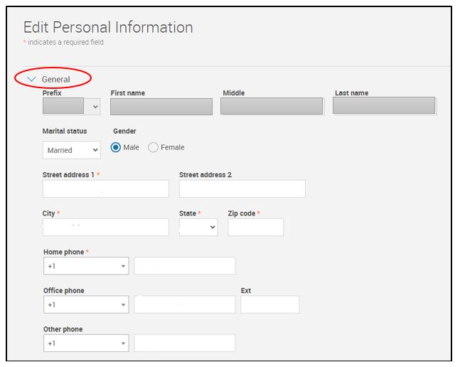Select the Female gender radio button
Viewport: 460px width, 367px height.
click(153, 147)
